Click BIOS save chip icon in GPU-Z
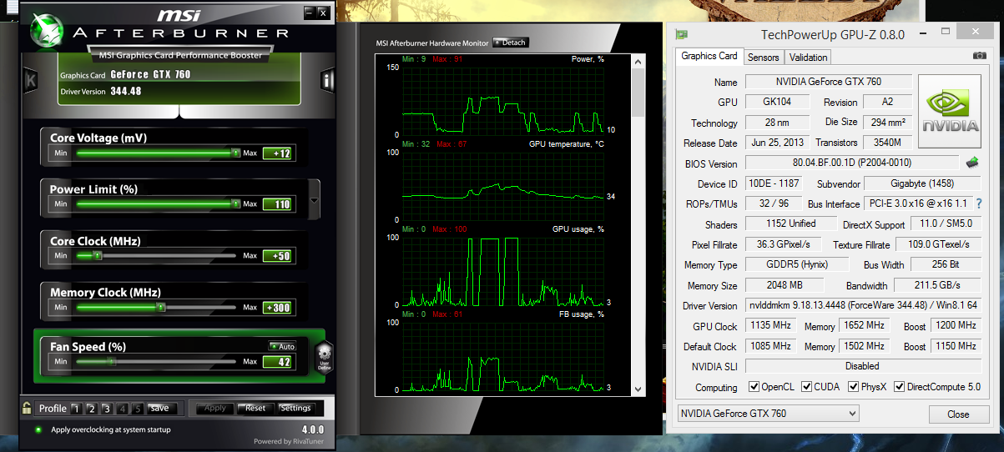Image resolution: width=1004 pixels, height=452 pixels. [x=972, y=163]
